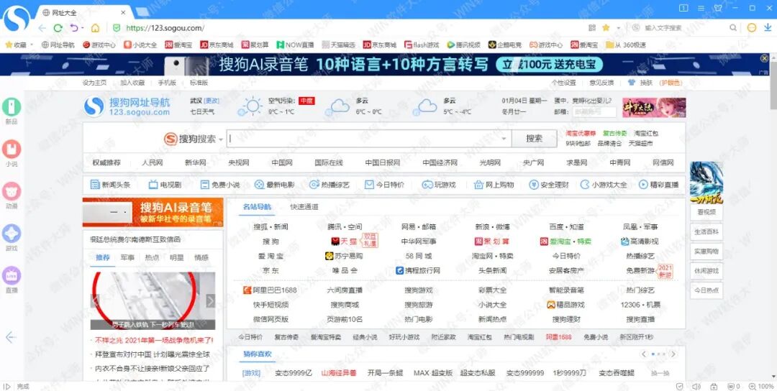The height and width of the screenshot is (391, 777).
Task: Open the smiley face account icon
Action: [x=752, y=28]
